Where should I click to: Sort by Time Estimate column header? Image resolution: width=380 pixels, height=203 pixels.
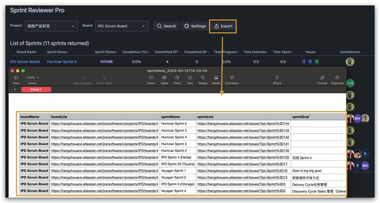tap(255, 52)
